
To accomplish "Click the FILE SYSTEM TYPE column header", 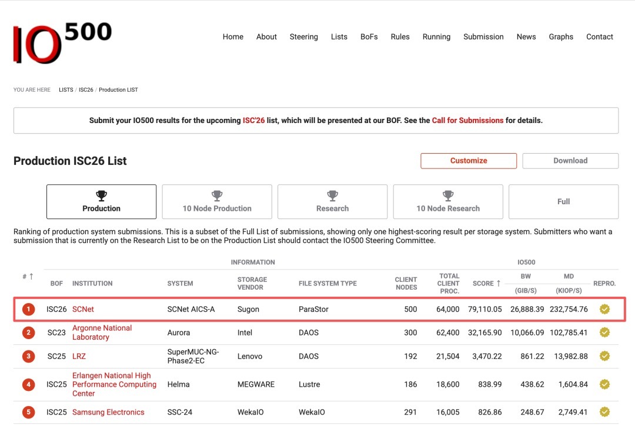I will (x=327, y=284).
